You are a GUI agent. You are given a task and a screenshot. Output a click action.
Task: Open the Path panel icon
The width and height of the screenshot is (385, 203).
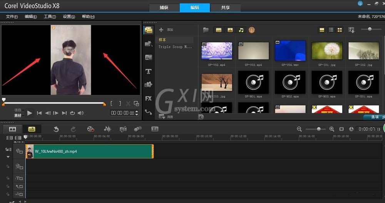(x=148, y=112)
